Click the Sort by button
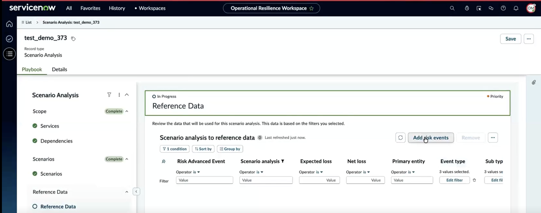Viewport: 541px width, 213px height. click(x=203, y=149)
